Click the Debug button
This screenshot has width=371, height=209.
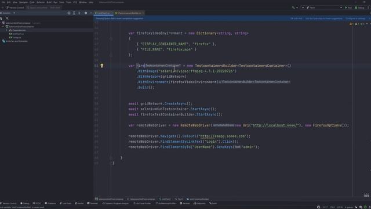(359, 8)
